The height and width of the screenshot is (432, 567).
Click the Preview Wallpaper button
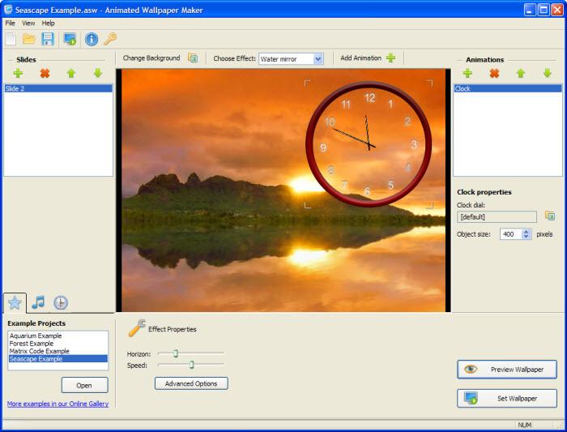tap(507, 370)
